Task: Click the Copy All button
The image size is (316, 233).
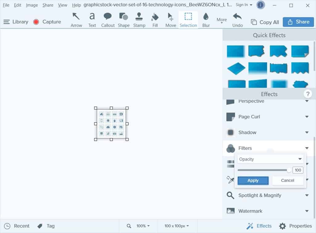Action: click(x=265, y=22)
